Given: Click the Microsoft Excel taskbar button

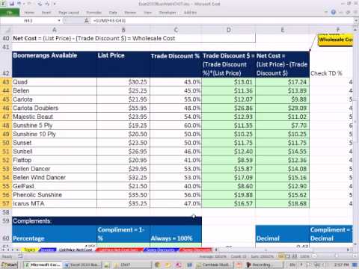Looking at the screenshot, I should click(x=43, y=265).
